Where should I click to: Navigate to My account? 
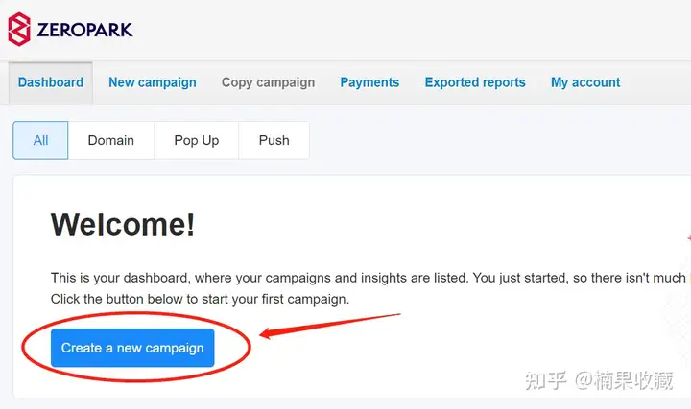click(x=585, y=82)
